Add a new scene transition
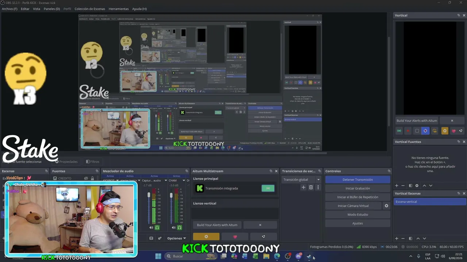The image size is (467, 262). pos(303,187)
